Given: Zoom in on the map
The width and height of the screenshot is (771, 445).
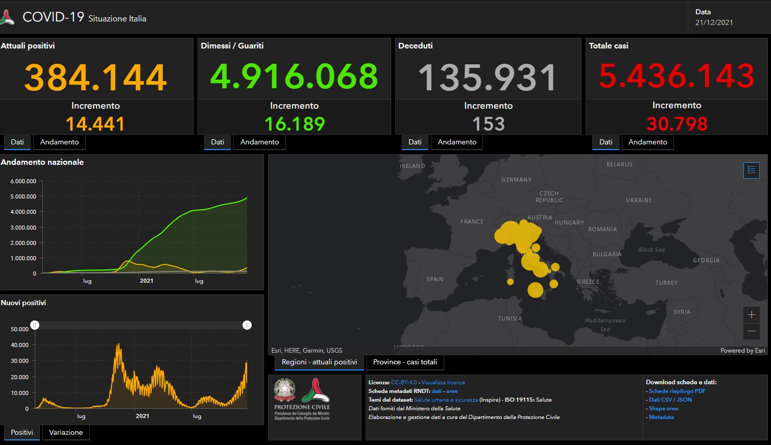Looking at the screenshot, I should (751, 315).
